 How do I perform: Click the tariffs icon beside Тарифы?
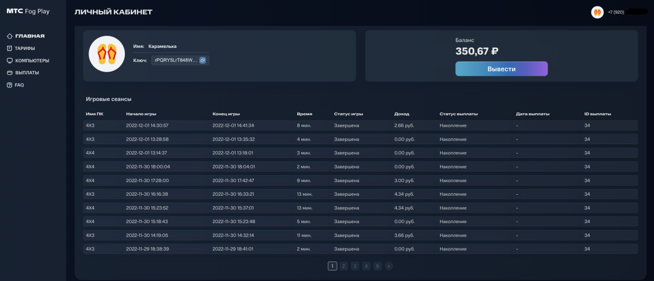coord(9,48)
